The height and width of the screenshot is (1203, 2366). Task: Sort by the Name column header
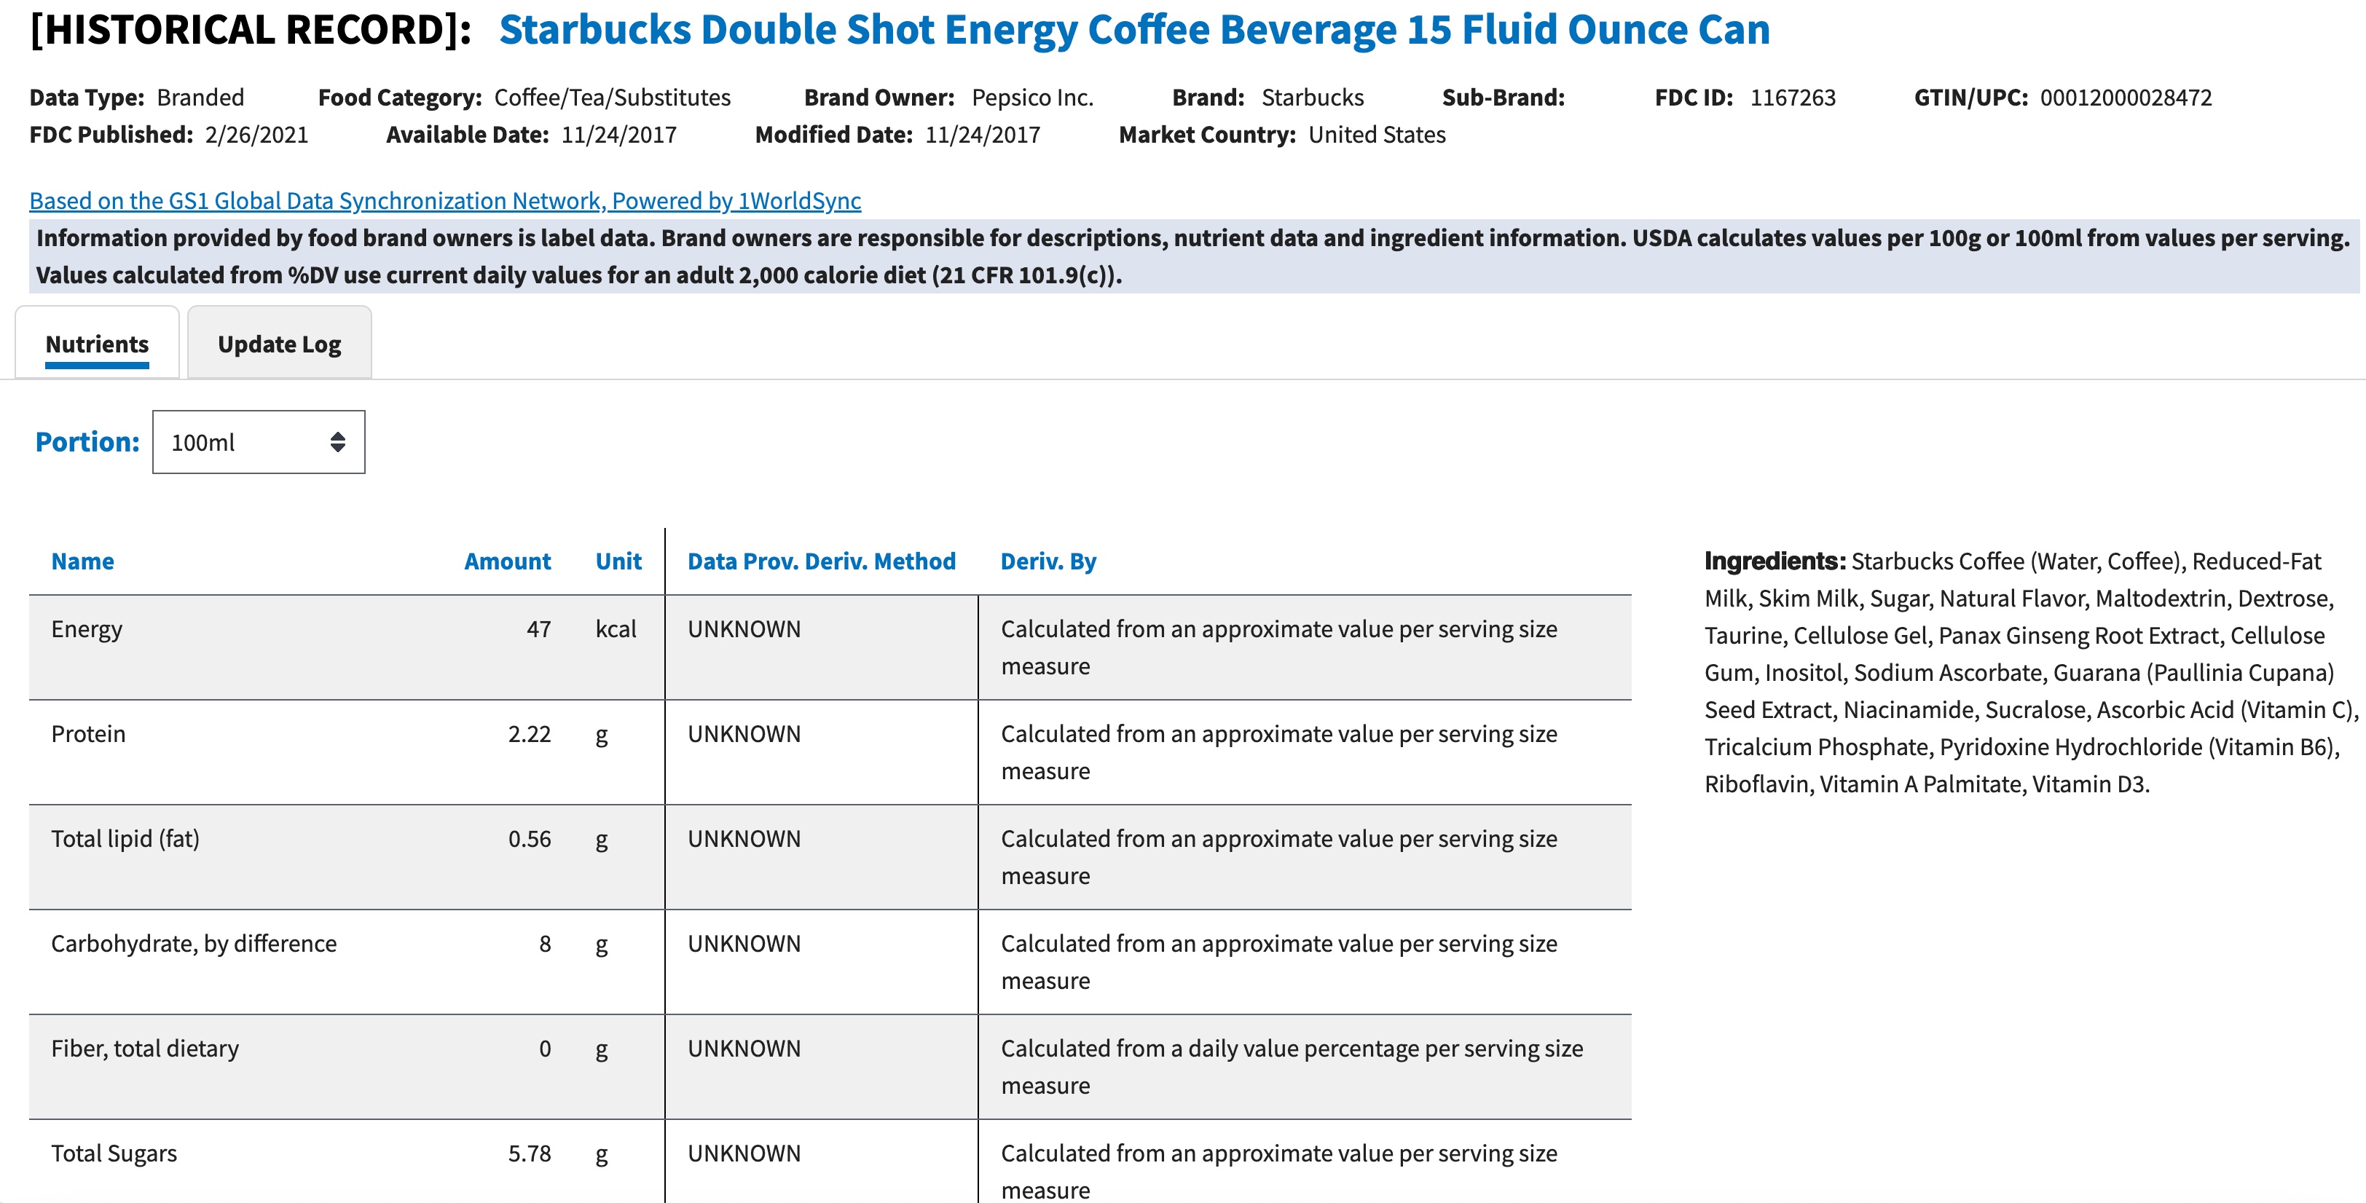82,561
